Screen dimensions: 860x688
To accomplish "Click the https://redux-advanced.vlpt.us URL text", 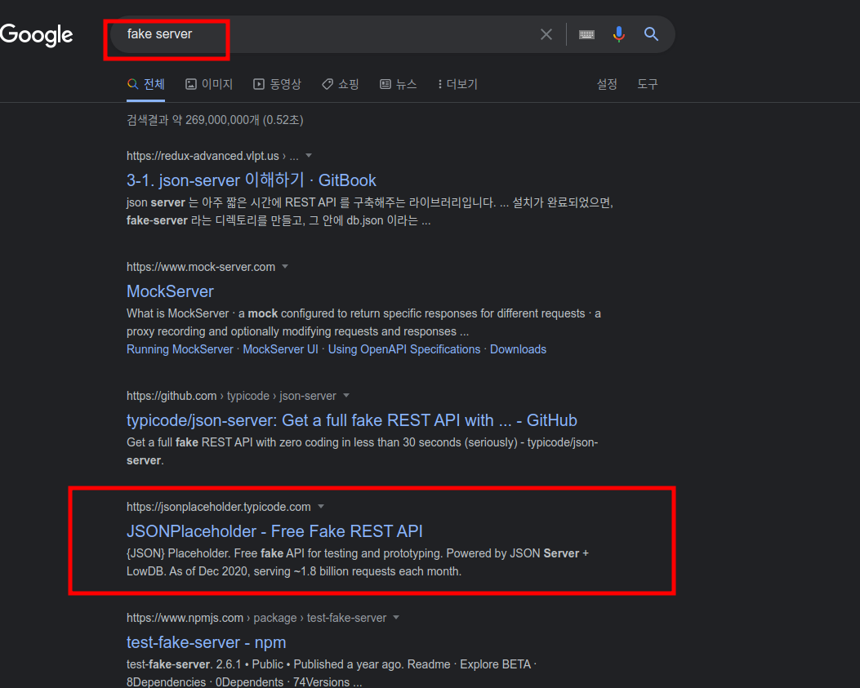I will pos(203,156).
